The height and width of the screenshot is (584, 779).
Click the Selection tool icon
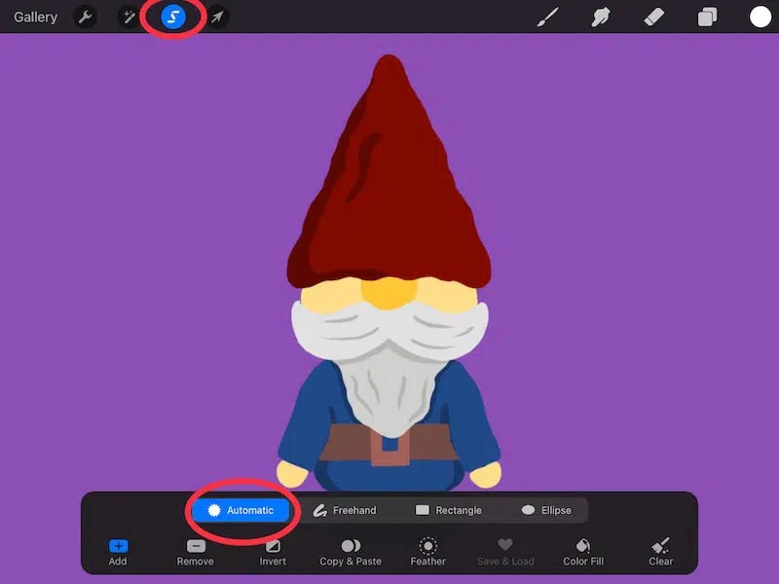[172, 17]
